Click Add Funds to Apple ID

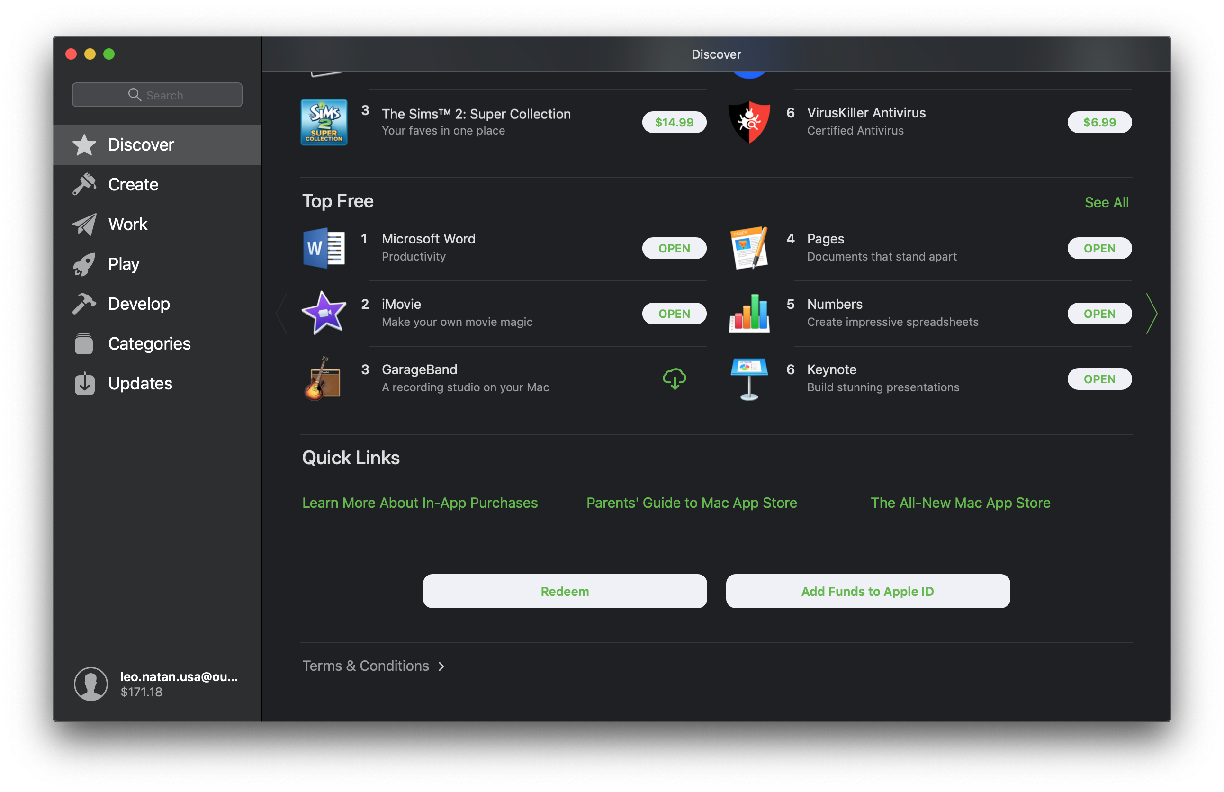[868, 592]
